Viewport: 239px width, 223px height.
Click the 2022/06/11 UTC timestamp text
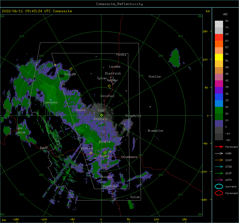point(37,11)
